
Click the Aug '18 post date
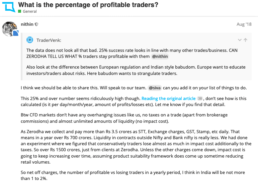pos(244,24)
